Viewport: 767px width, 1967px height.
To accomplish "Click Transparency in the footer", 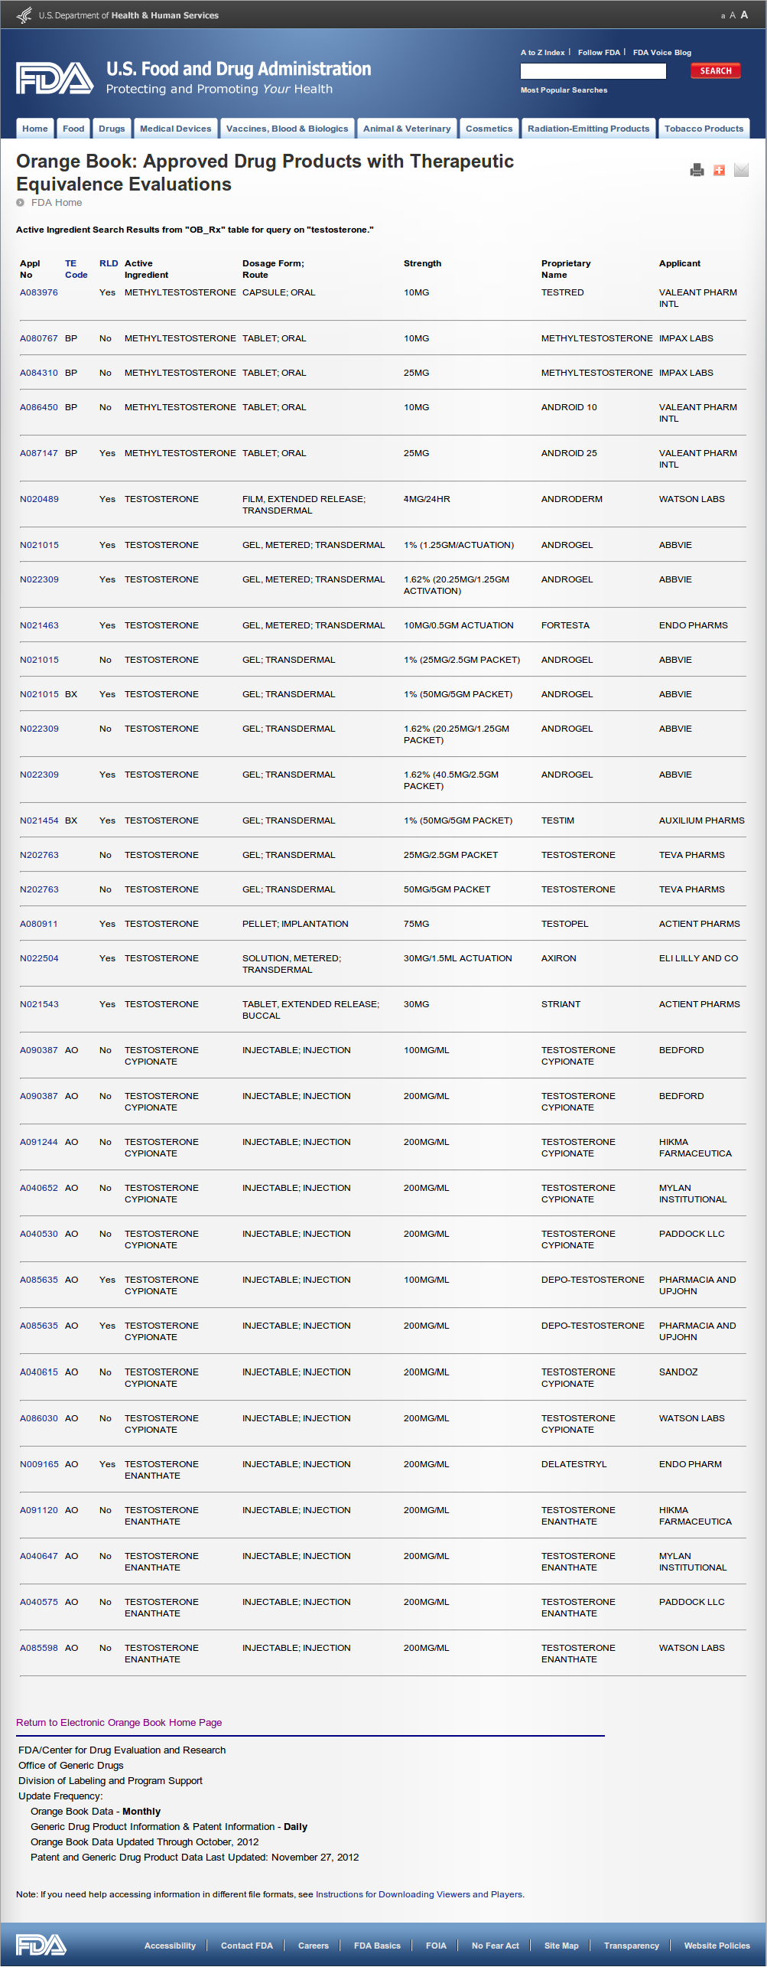I will tap(632, 1946).
